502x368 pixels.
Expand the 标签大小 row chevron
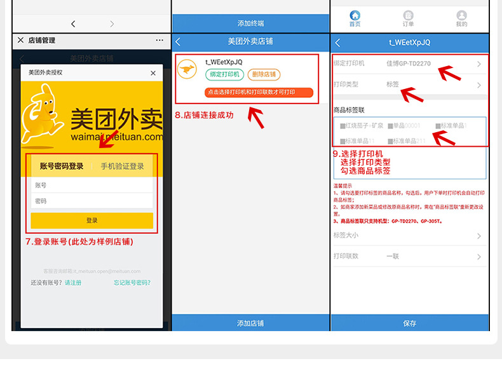tap(479, 236)
